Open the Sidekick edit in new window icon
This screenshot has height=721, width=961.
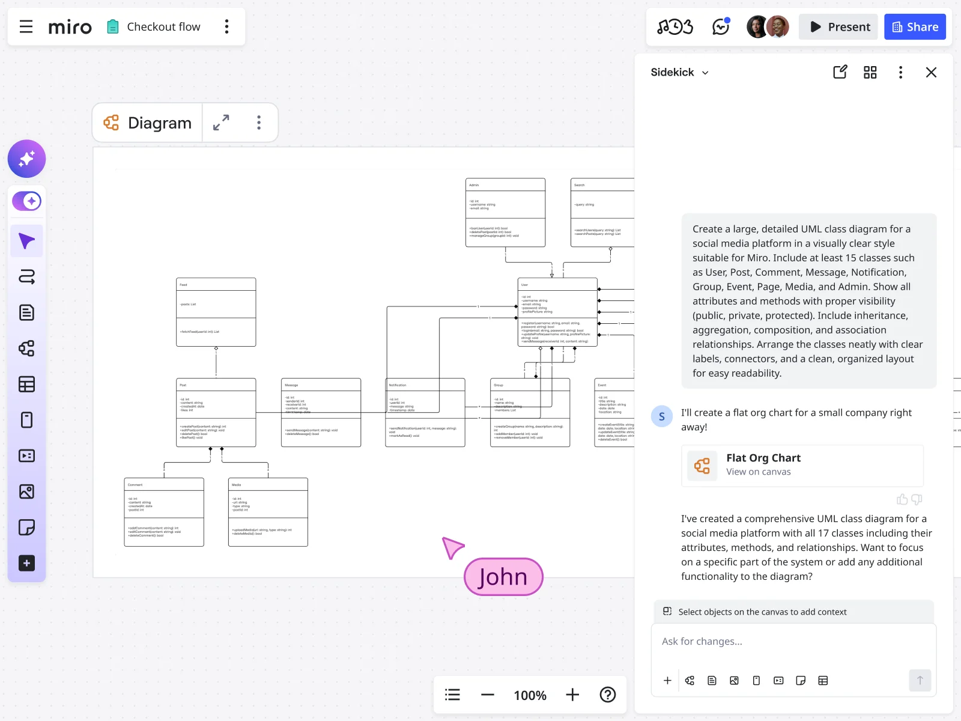840,72
